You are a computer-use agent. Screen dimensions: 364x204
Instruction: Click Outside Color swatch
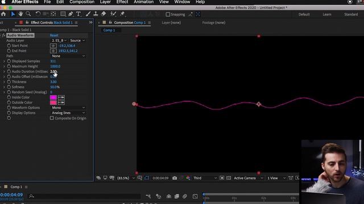[x=53, y=103]
